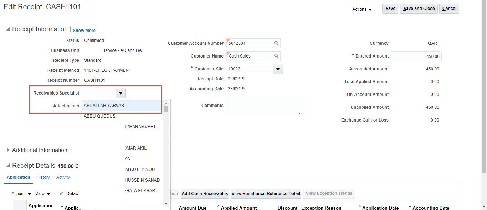The image size is (487, 210).
Task: Open page-level Actions menu near Save
Action: [x=362, y=9]
